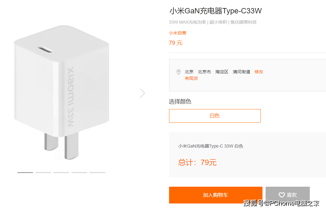326x210 pixels.
Task: Jump to the fifth image indicator
Action: coord(97,172)
